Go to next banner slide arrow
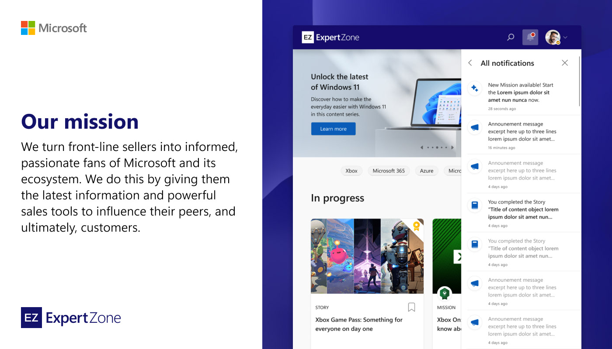612x349 pixels. point(452,147)
